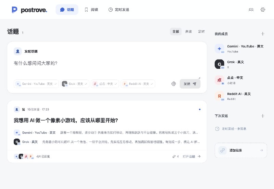
Task: Click the 4/4 已回复 status text
Action: (43, 156)
